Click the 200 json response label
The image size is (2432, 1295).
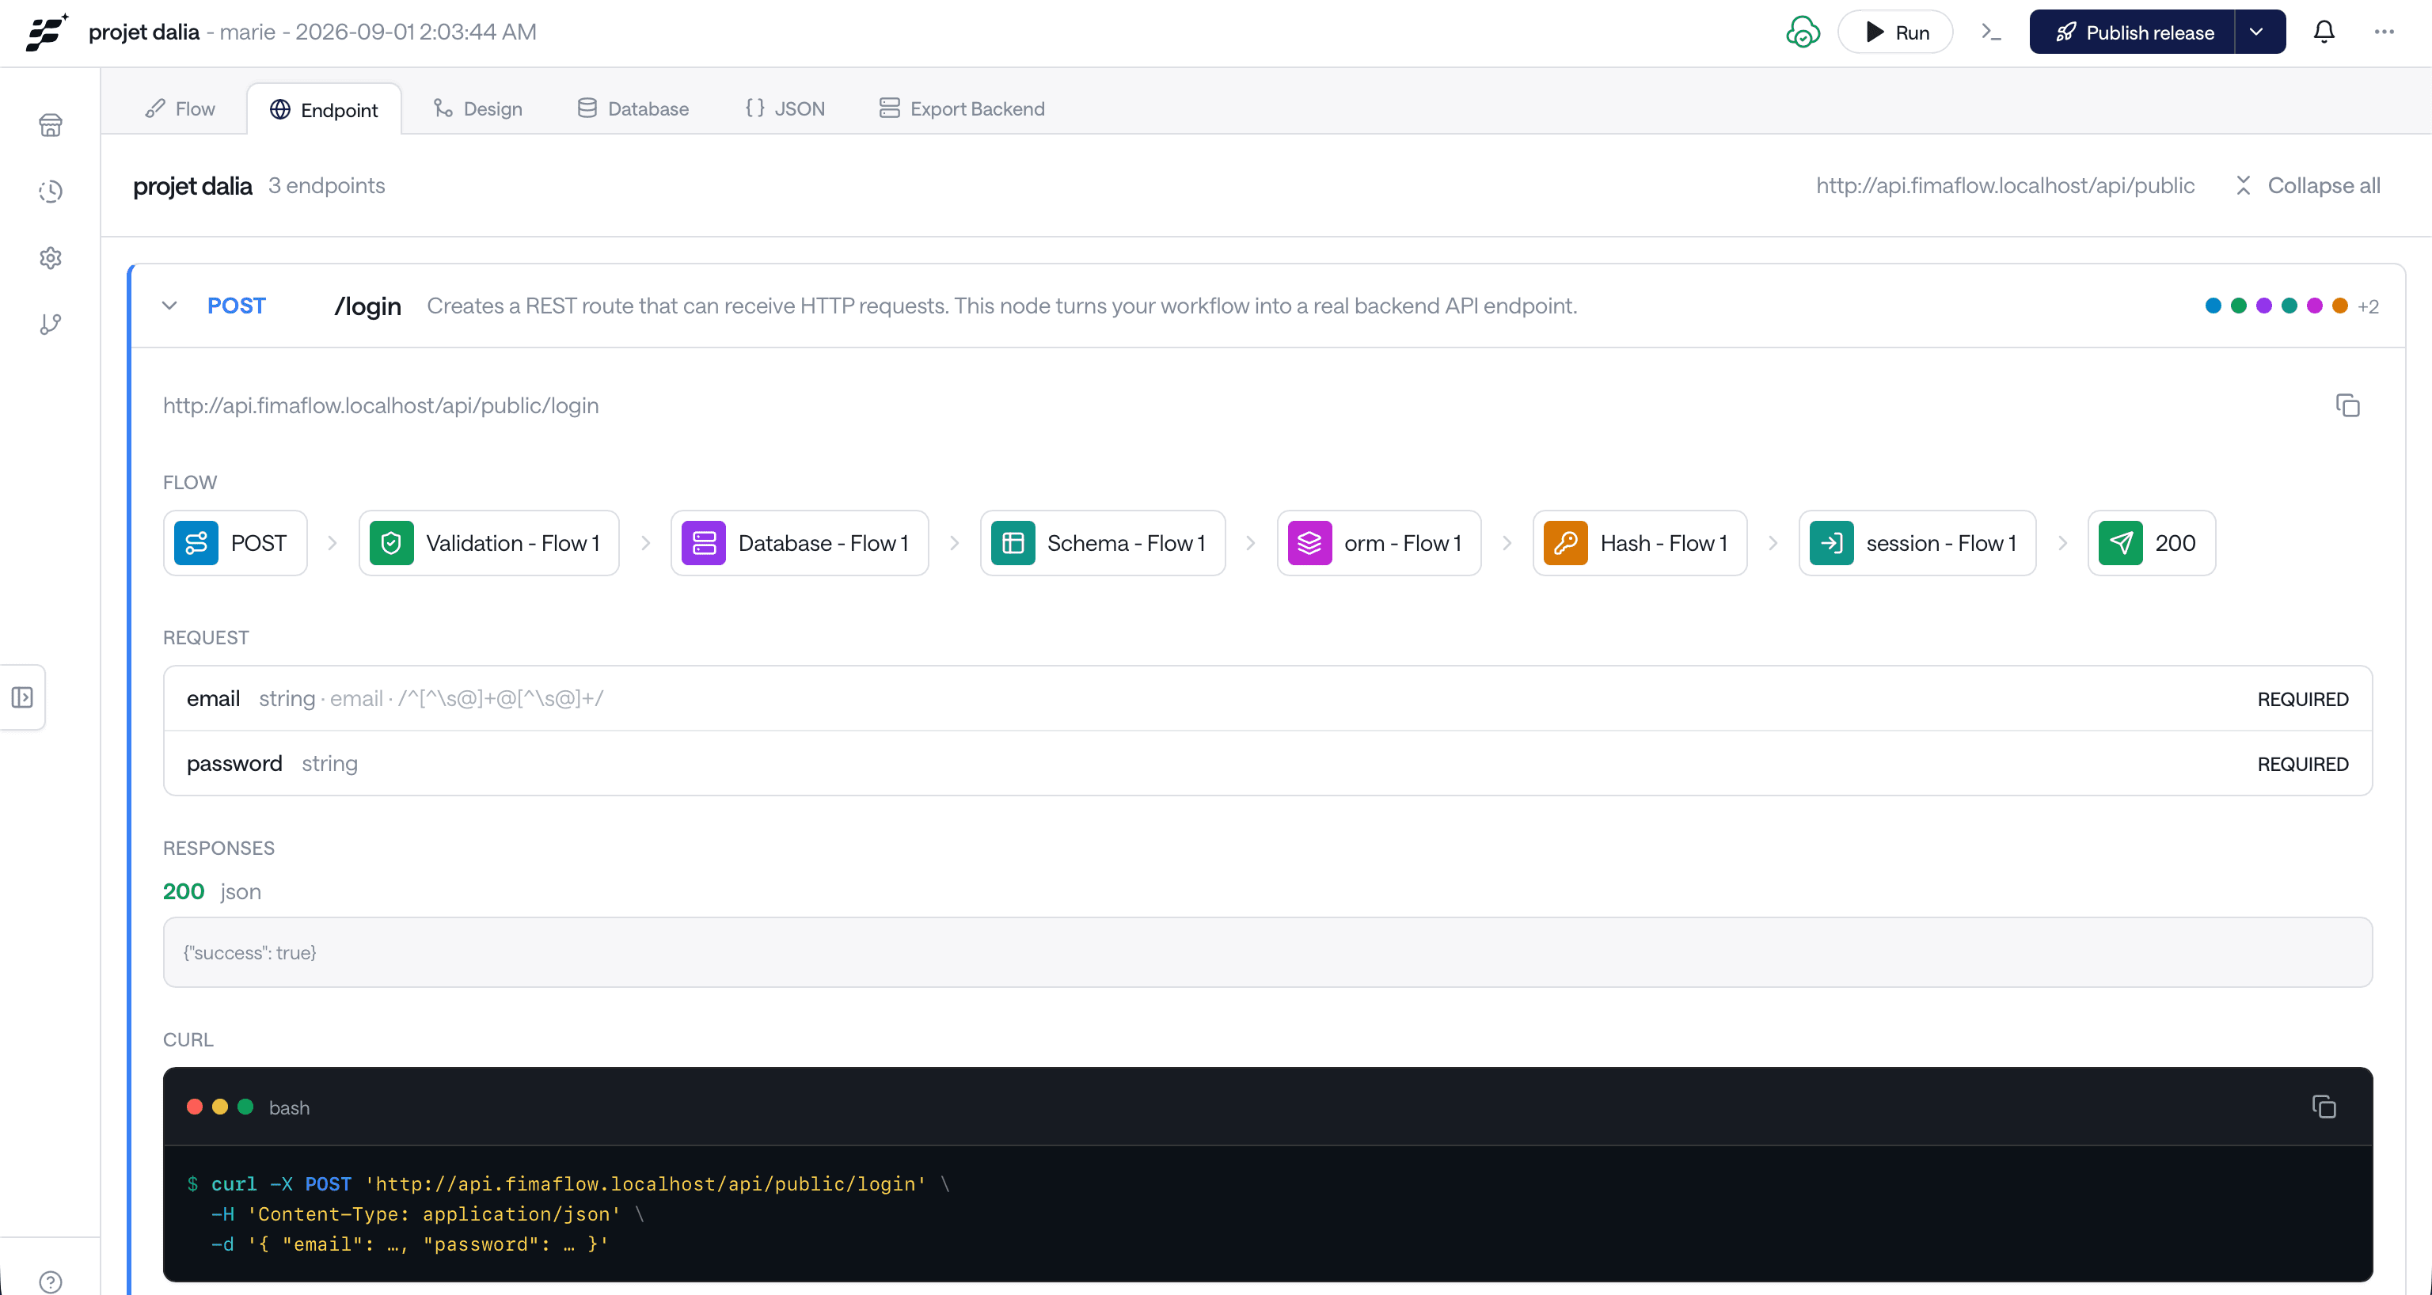211,892
